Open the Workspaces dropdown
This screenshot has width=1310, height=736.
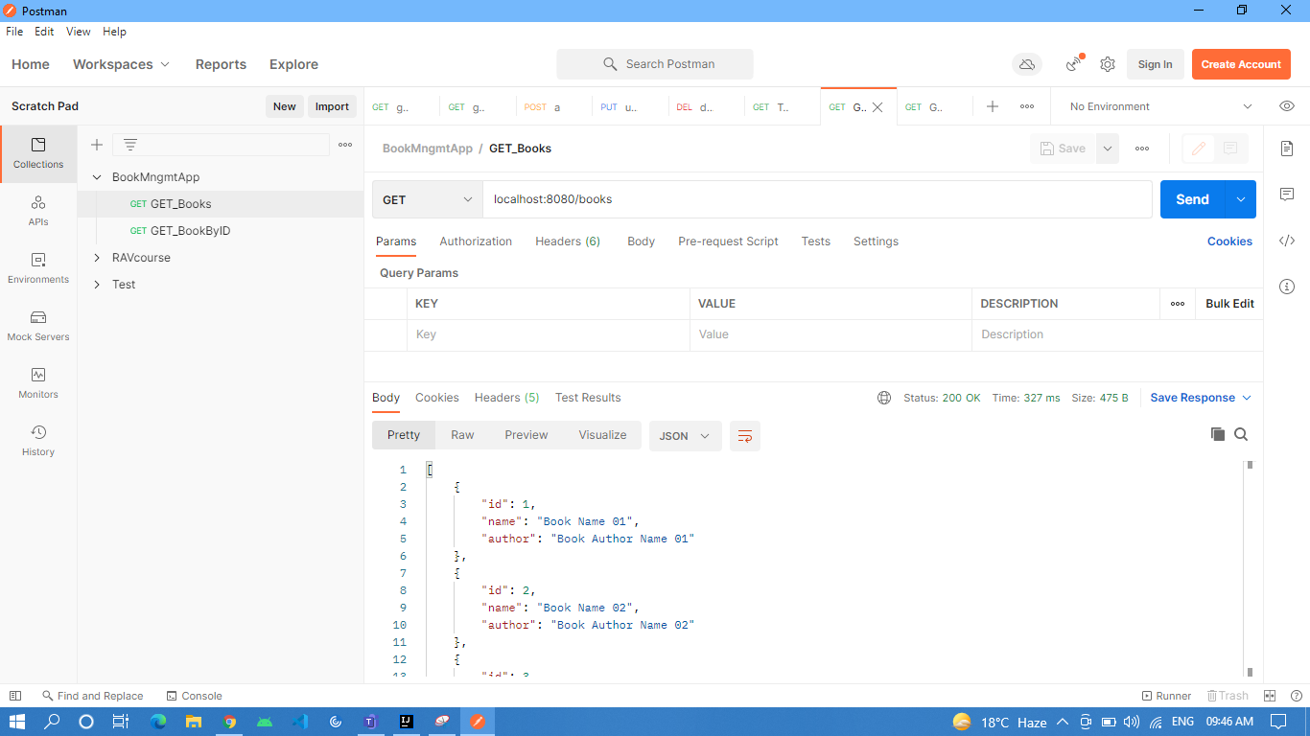pos(121,64)
